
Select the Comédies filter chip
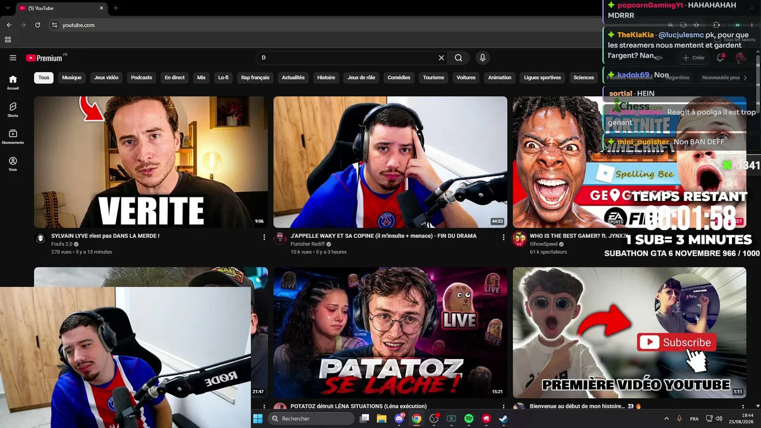point(399,77)
